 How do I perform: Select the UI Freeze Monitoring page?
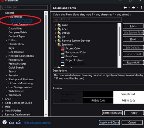[x=21, y=83]
